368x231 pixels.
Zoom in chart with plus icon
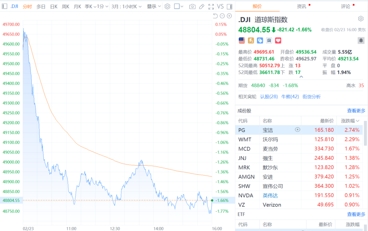pos(229,16)
